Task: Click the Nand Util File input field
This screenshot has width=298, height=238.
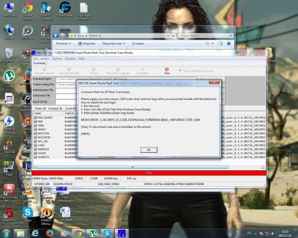Action: point(66,102)
